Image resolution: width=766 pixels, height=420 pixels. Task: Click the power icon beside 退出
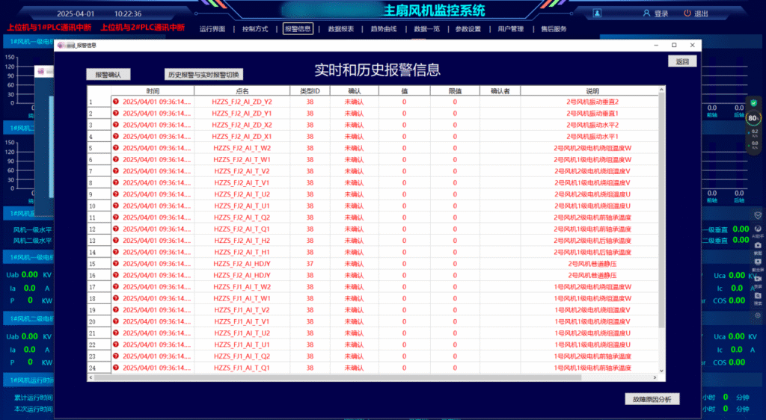point(687,13)
